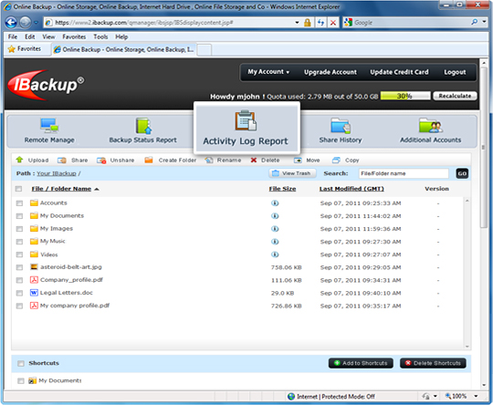
Task: Click Upgrade Account
Action: (x=330, y=72)
